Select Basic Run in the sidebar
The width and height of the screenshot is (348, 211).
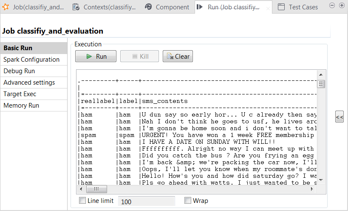click(34, 48)
